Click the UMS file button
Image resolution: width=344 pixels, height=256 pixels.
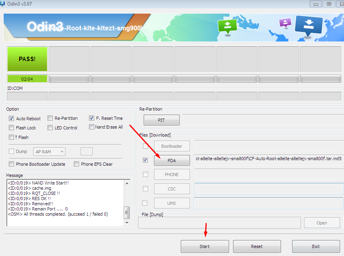(172, 203)
